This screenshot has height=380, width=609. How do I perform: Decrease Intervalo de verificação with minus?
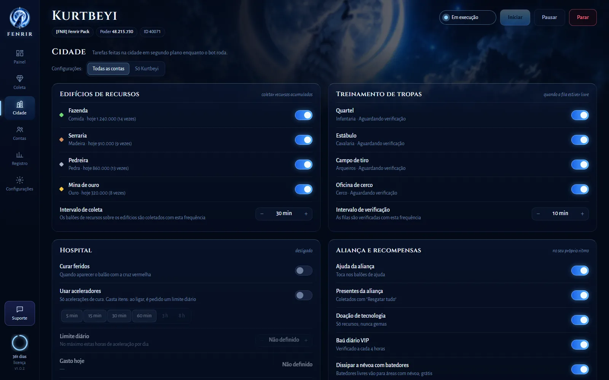point(538,214)
